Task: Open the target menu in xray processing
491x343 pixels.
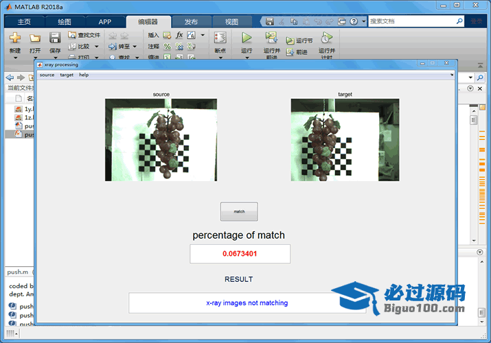Action: (x=67, y=75)
